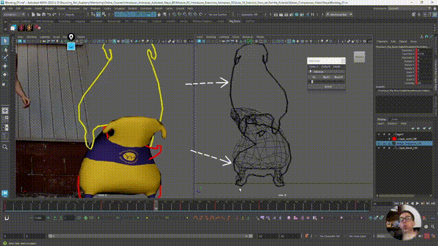Open the Symmetry dropdown
Viewport: 438px width, 246px height.
pos(249,14)
